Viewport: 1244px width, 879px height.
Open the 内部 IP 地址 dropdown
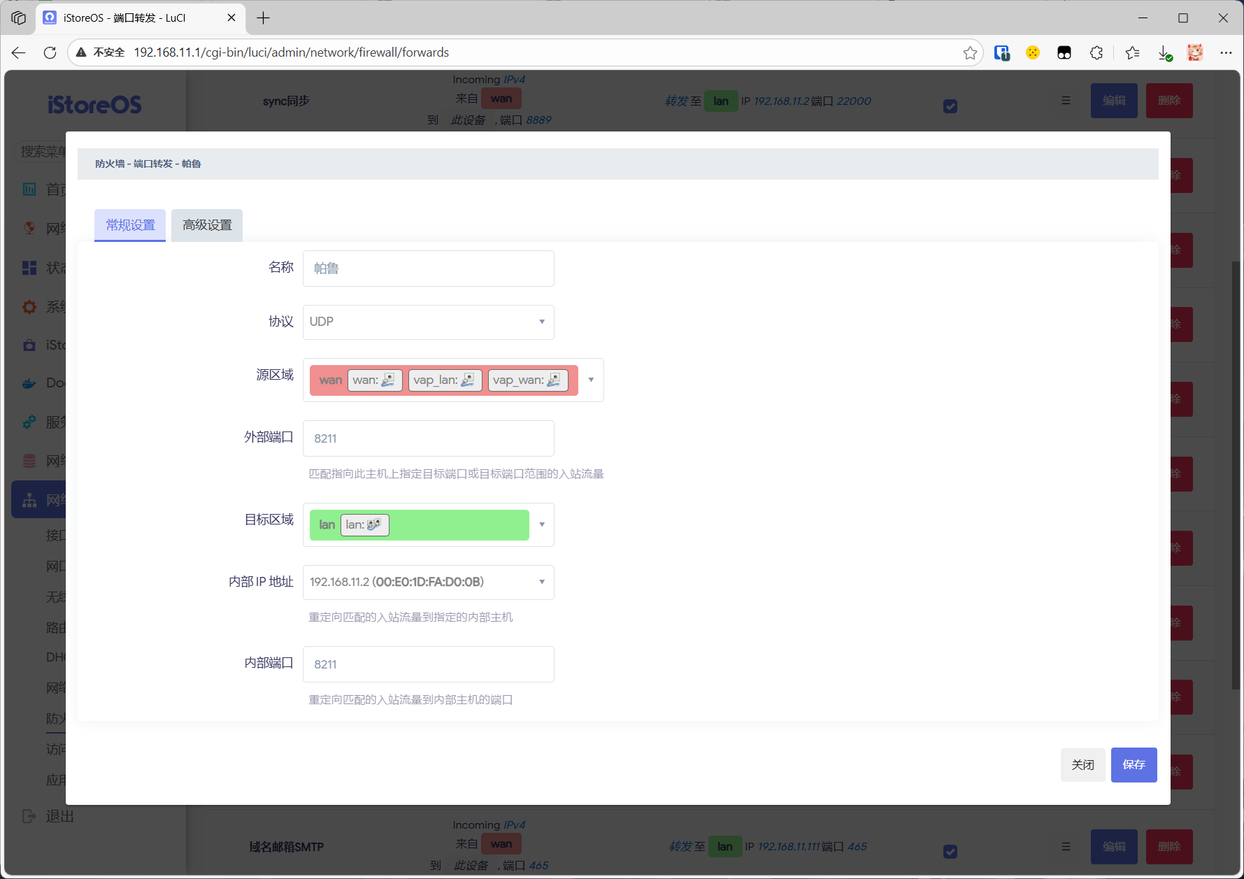428,582
